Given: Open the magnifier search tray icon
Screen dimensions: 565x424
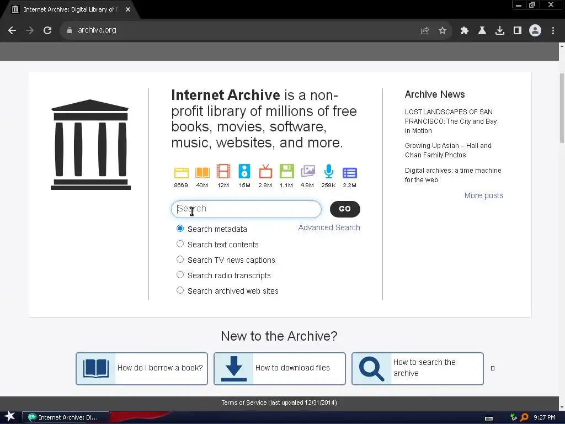Looking at the screenshot, I should [x=524, y=417].
